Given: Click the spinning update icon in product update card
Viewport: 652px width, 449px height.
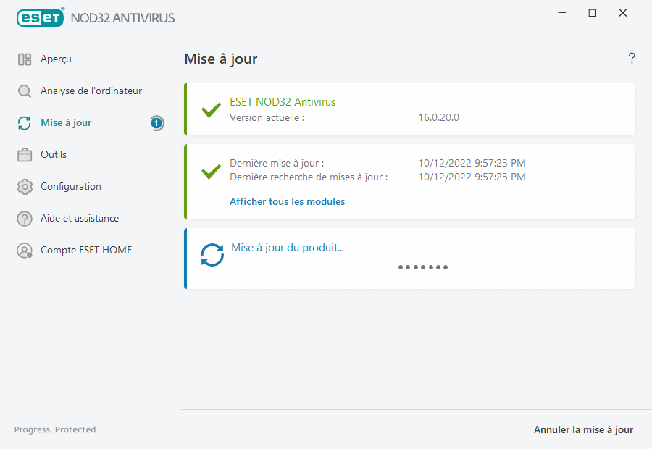Looking at the screenshot, I should [212, 255].
